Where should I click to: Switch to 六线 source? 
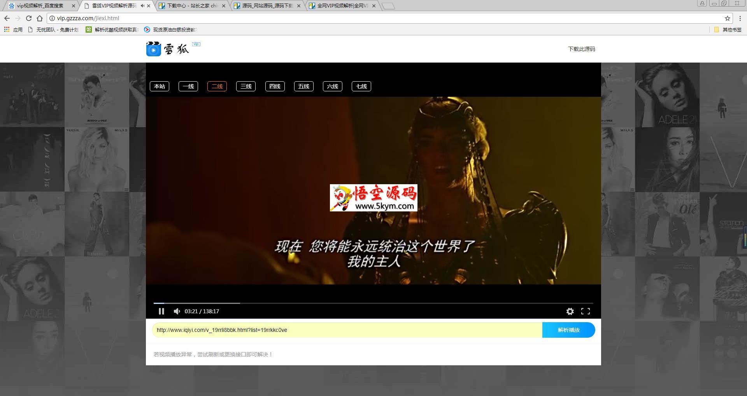[333, 86]
